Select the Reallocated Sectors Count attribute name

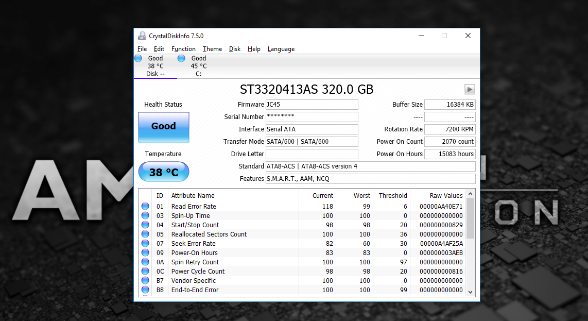point(209,234)
